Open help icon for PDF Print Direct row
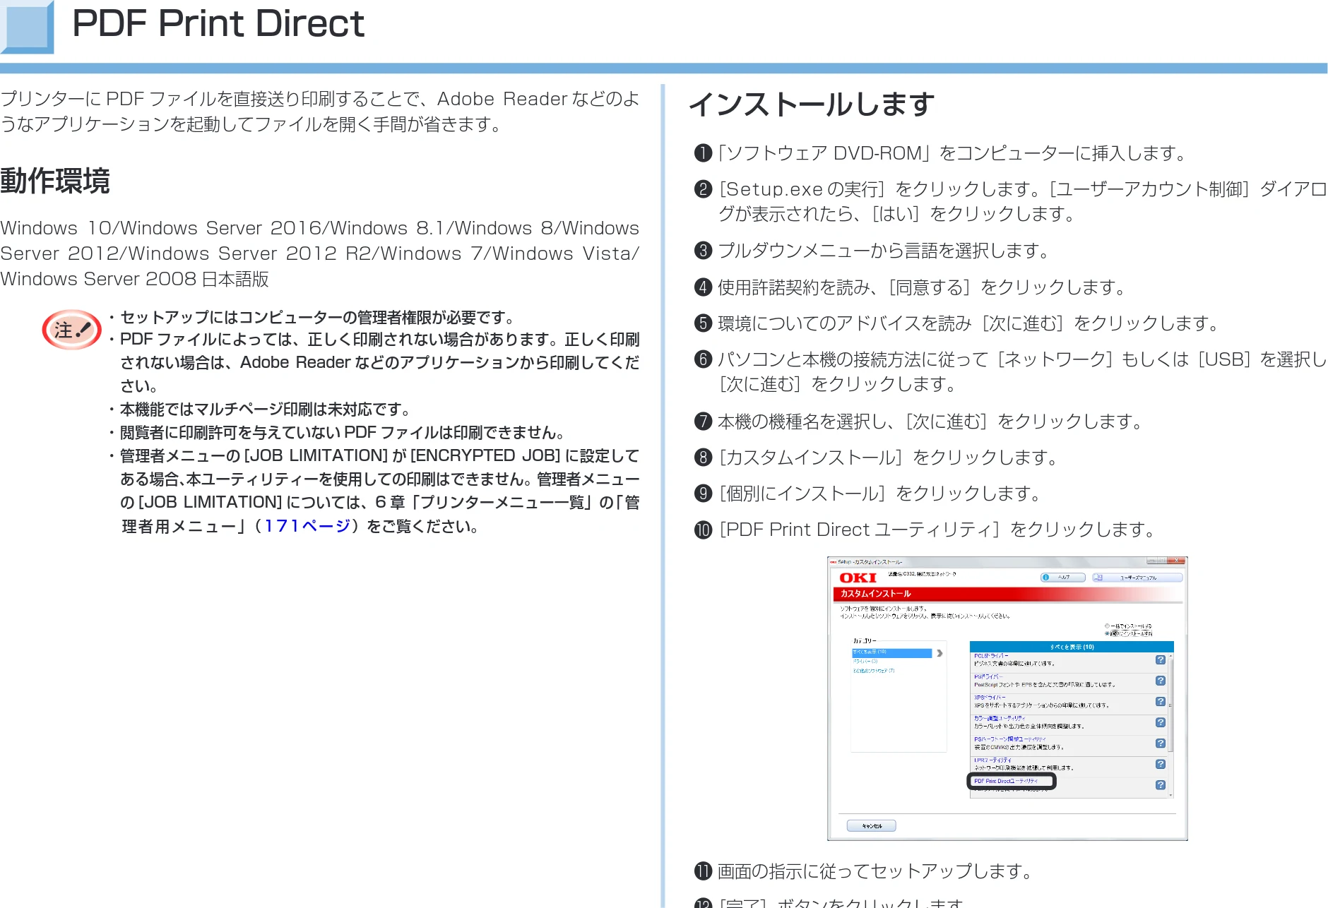The image size is (1328, 908). point(1161,784)
